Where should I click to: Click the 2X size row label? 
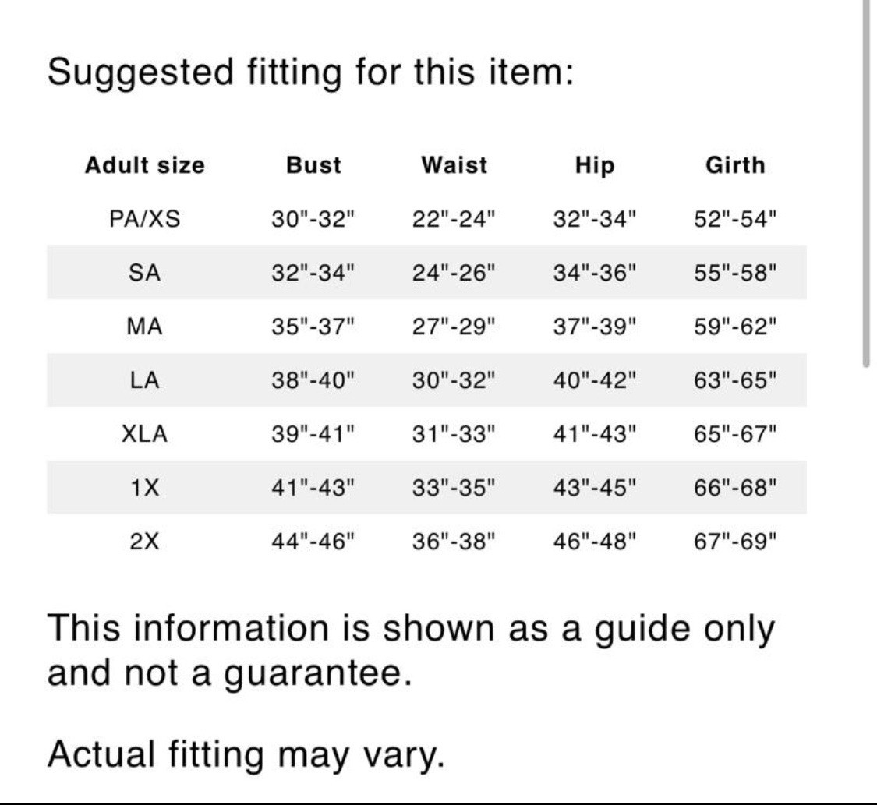pyautogui.click(x=145, y=542)
